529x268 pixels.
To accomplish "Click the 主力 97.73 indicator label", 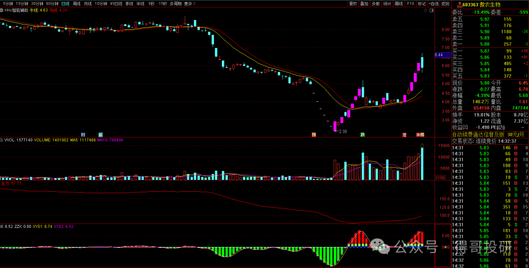I will tap(11, 183).
